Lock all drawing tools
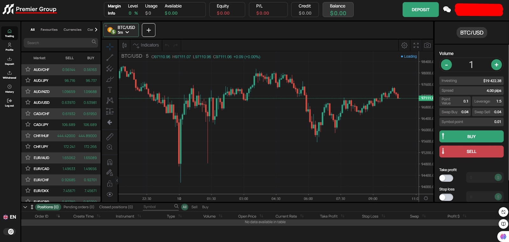 (x=110, y=184)
